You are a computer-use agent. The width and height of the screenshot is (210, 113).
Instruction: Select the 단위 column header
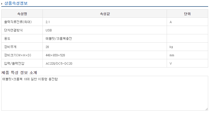pos(187,14)
